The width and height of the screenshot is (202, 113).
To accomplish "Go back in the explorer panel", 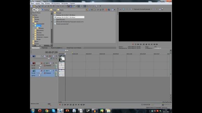I will [x=34, y=10].
